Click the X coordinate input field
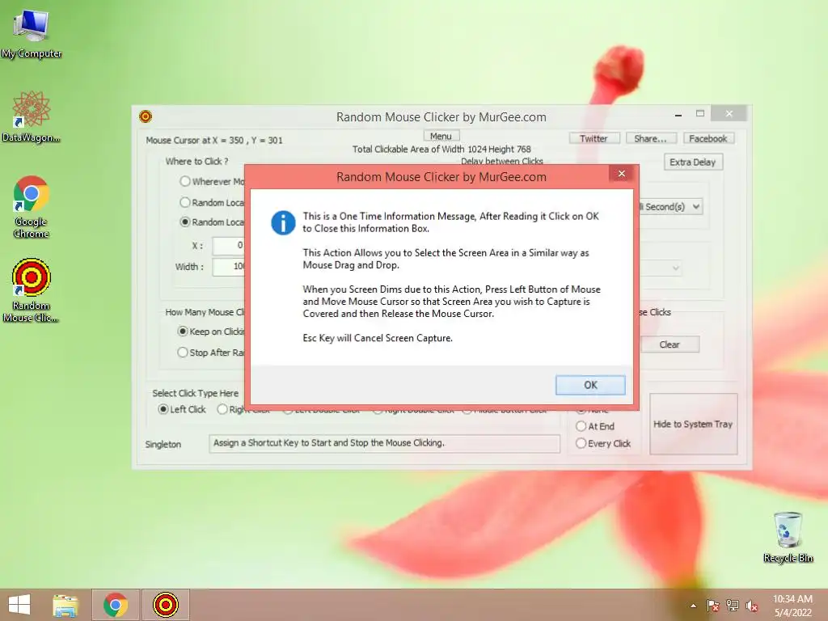 point(229,246)
